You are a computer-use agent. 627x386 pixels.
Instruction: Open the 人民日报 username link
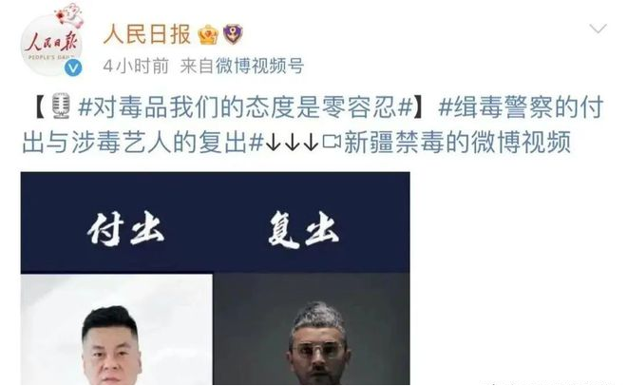point(146,34)
